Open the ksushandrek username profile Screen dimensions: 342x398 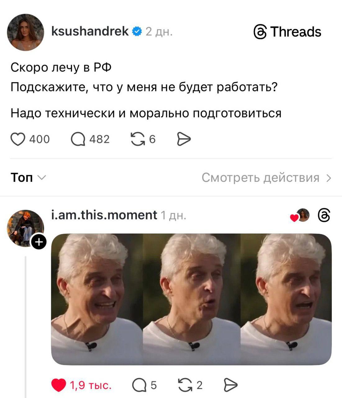coord(89,31)
